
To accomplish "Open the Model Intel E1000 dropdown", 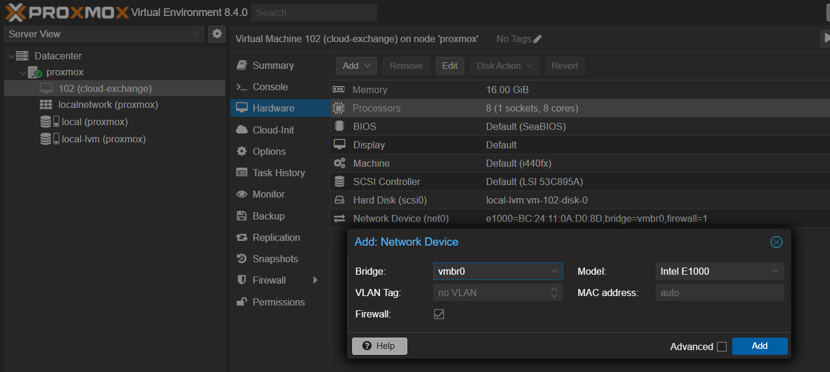I will [x=775, y=271].
